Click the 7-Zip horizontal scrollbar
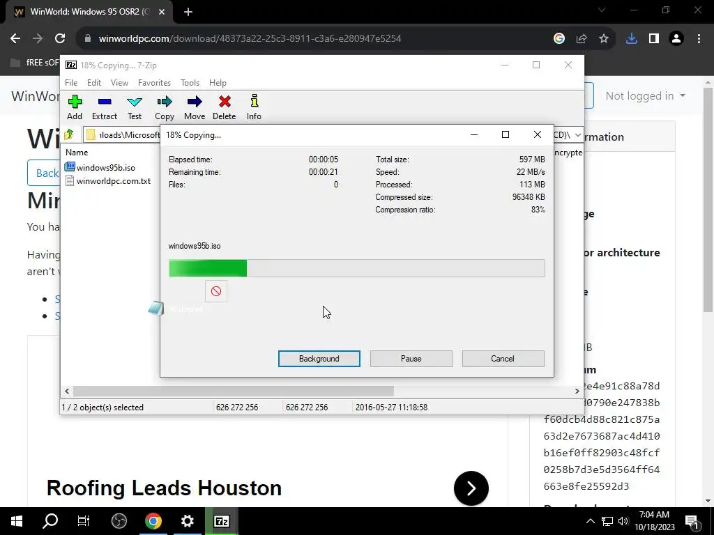Viewport: 714px width, 535px height. (x=234, y=391)
